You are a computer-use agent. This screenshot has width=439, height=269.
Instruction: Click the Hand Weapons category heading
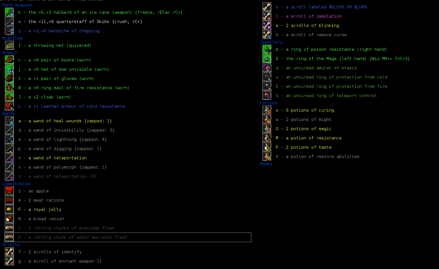point(17,5)
